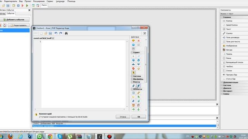Click the Редактировать event button
The image size is (248, 139).
[19, 25]
